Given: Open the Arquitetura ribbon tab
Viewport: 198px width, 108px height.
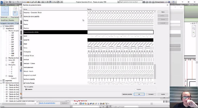Looking at the screenshot, I should point(11,5).
